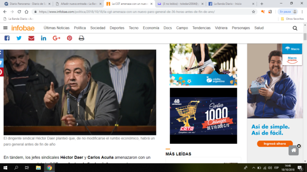Click the floating Twitter side button
The width and height of the screenshot is (307, 172).
[x=1, y=62]
